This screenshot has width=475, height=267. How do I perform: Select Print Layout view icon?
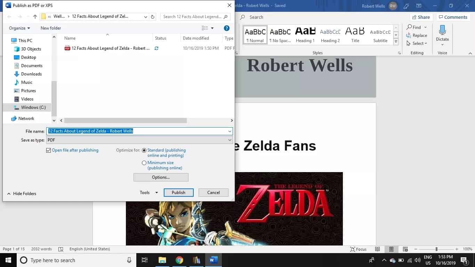click(x=391, y=249)
